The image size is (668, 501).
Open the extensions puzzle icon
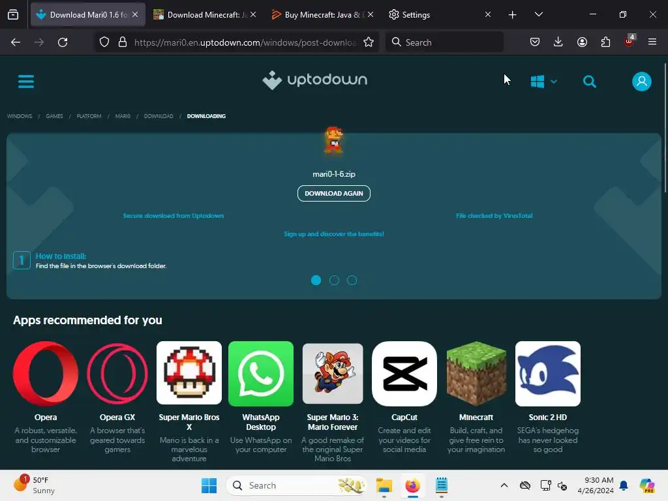(605, 42)
